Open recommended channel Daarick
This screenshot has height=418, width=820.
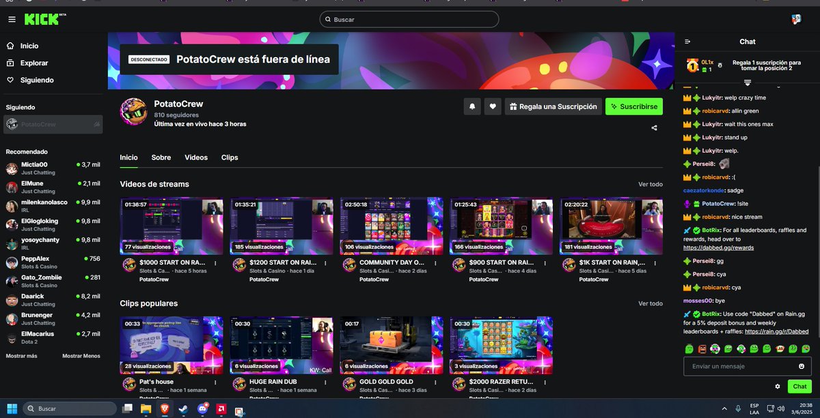point(53,300)
